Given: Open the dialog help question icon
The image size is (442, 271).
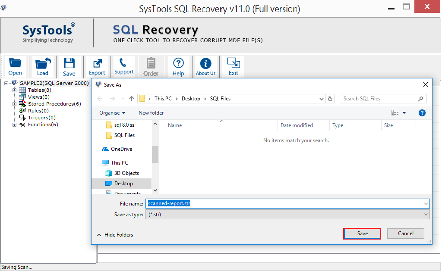Looking at the screenshot, I should [422, 113].
